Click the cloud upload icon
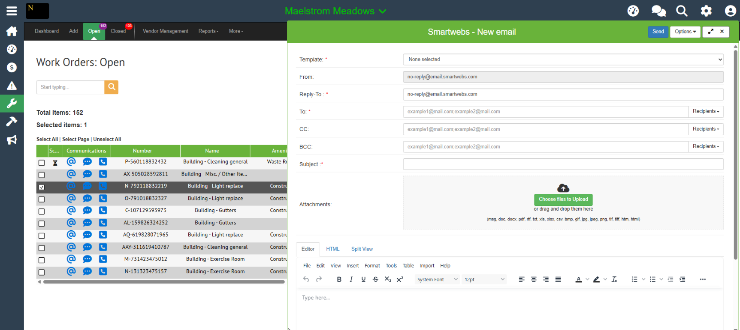The width and height of the screenshot is (740, 330). (x=563, y=188)
